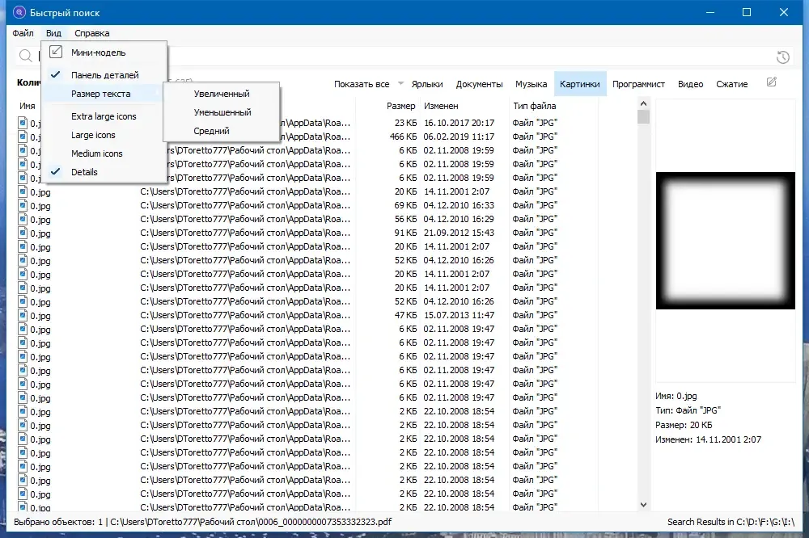Sort by the Тип файла column header
809x538 pixels.
[x=535, y=106]
